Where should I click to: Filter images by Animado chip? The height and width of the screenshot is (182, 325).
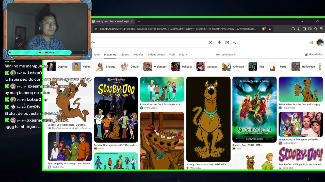pos(234,67)
